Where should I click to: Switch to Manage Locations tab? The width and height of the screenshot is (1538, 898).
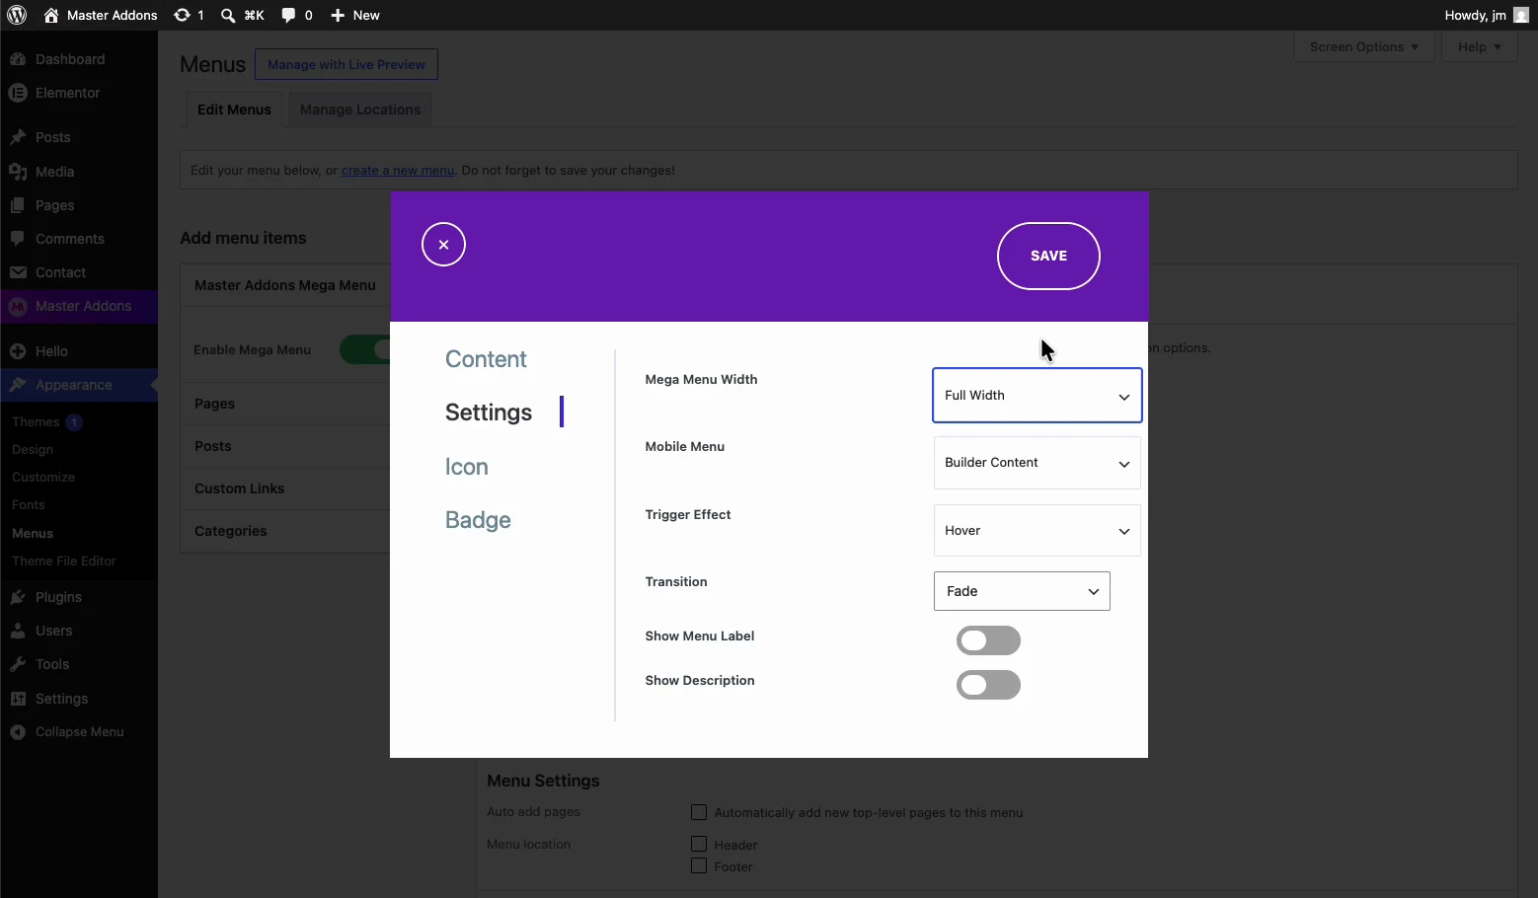[x=360, y=110]
